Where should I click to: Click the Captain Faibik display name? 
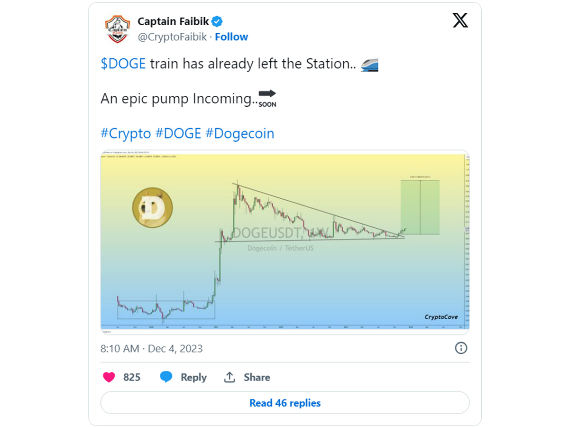(x=174, y=21)
